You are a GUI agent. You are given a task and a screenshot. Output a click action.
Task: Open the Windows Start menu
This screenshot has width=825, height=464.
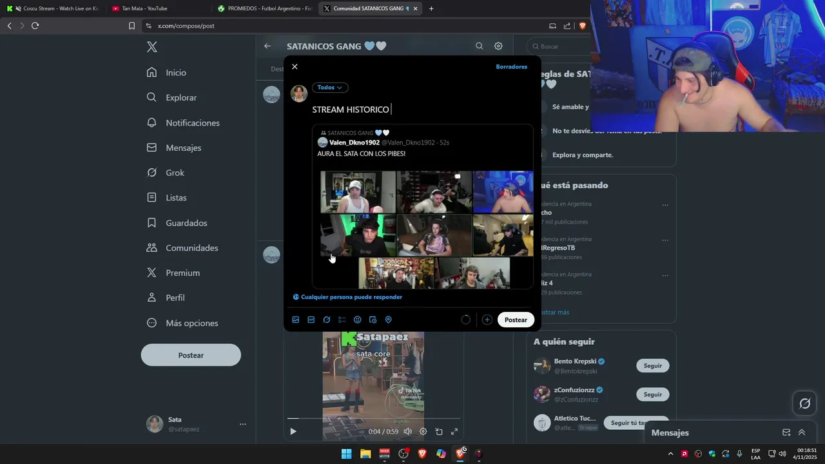click(346, 454)
